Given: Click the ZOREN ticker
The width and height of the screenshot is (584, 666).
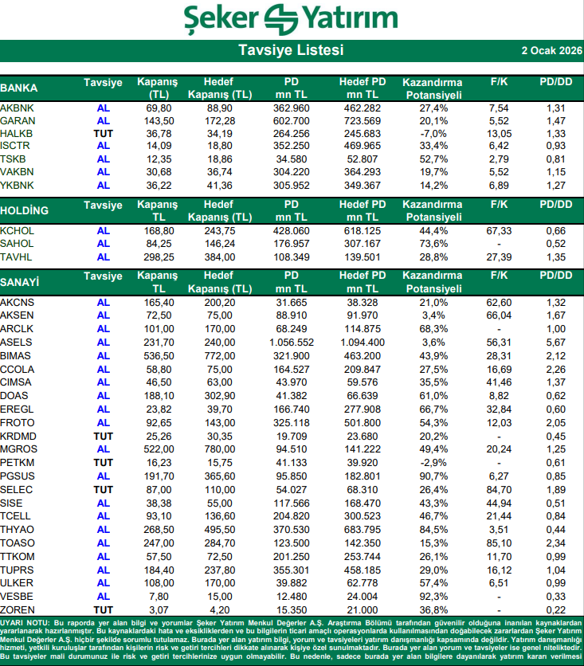Looking at the screenshot, I should coord(17,609).
